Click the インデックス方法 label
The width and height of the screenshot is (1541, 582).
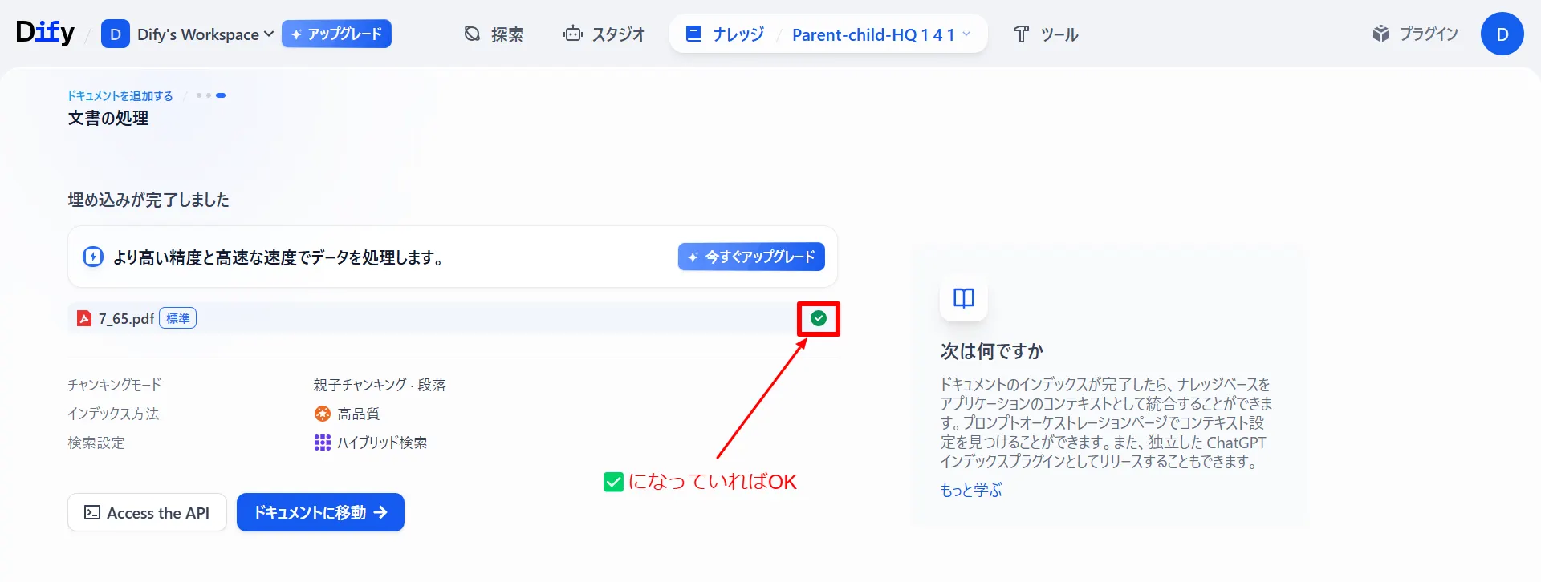(x=113, y=414)
